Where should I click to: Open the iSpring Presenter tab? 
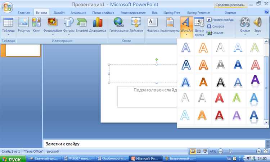[x=198, y=13]
